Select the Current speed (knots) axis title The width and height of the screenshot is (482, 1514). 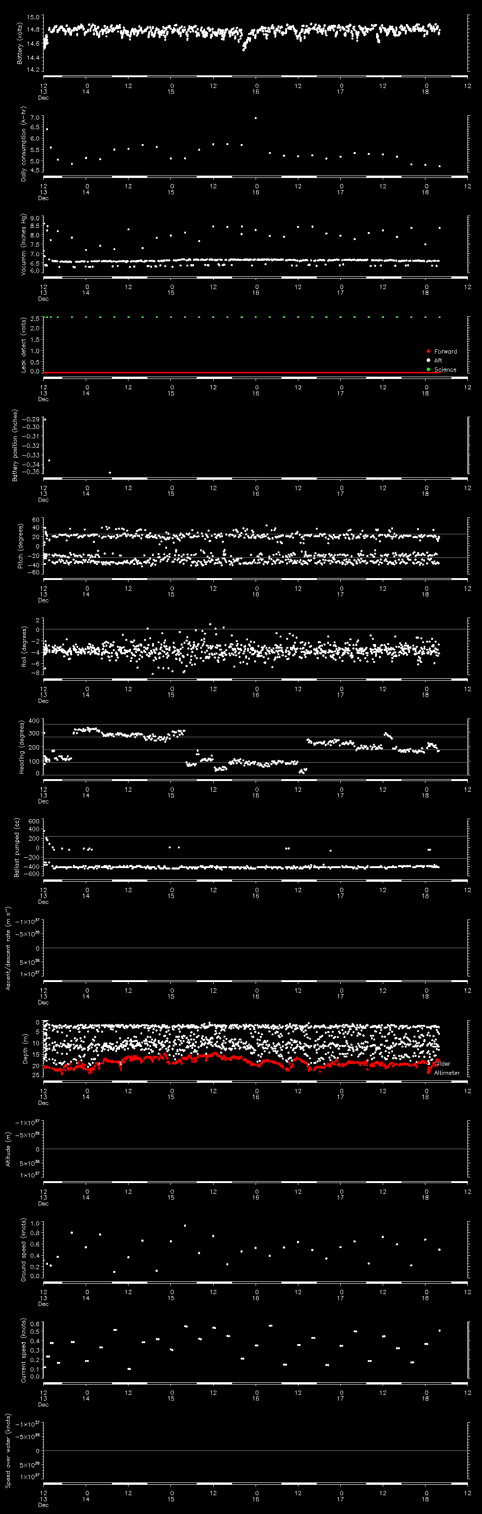[24, 1350]
